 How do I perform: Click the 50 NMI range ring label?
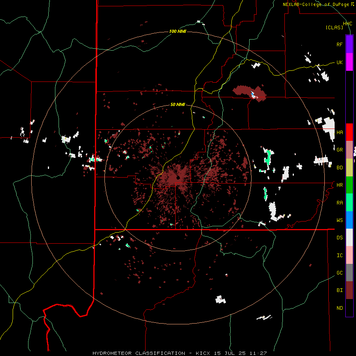(178, 105)
